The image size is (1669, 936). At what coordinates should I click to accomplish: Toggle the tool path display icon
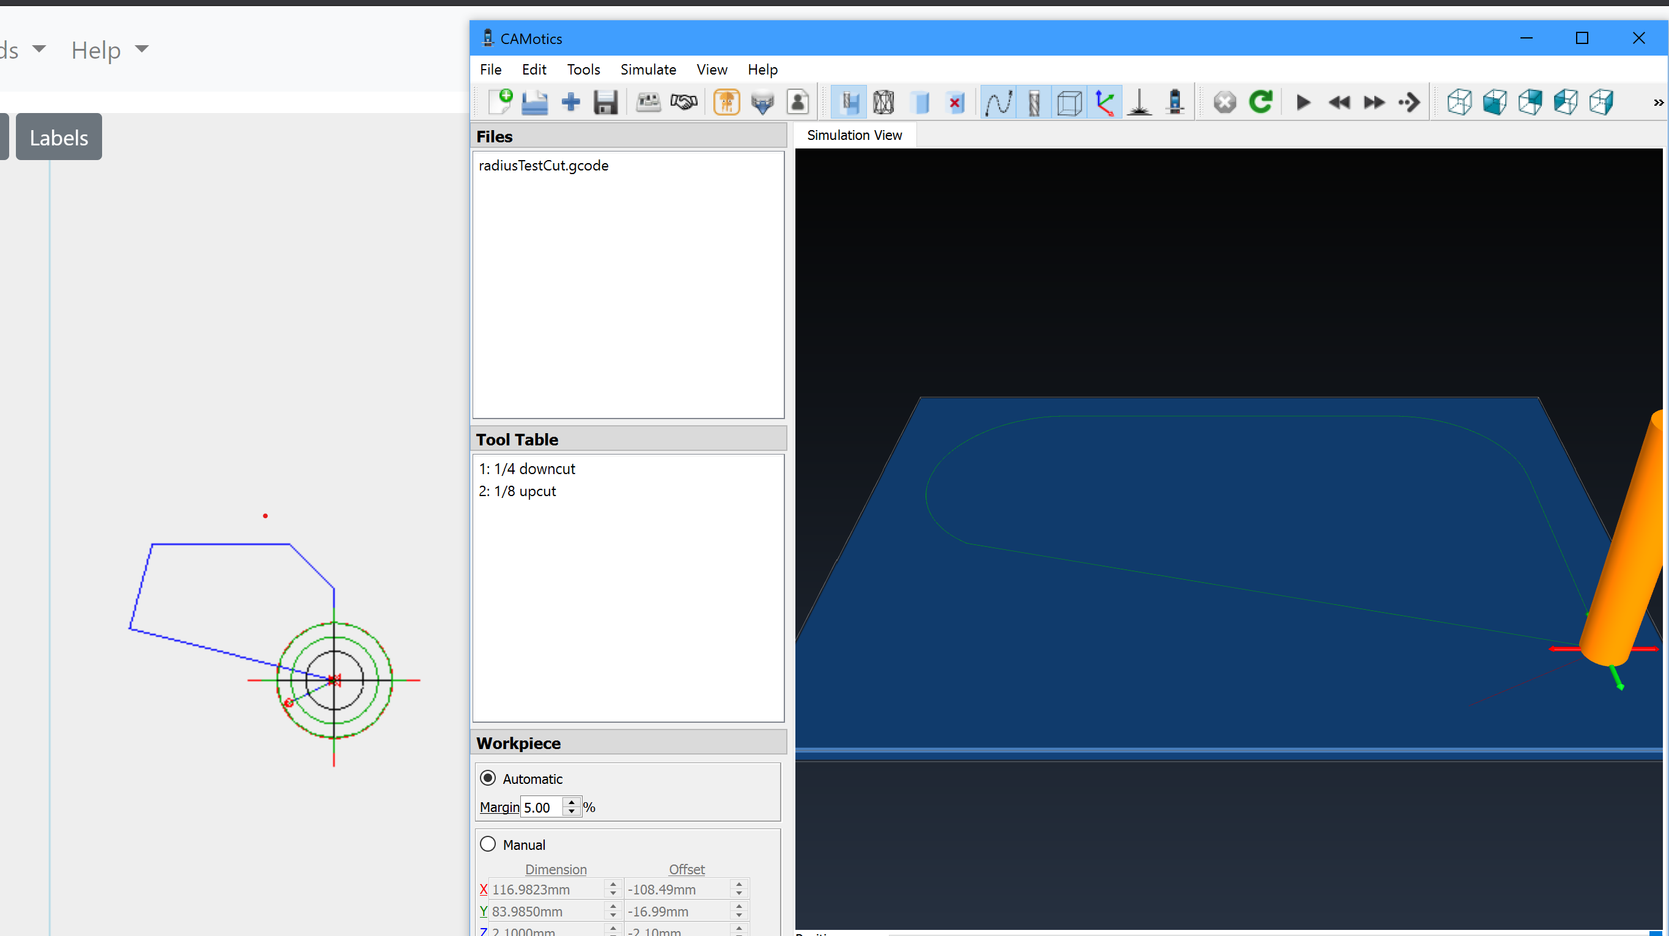coord(998,102)
